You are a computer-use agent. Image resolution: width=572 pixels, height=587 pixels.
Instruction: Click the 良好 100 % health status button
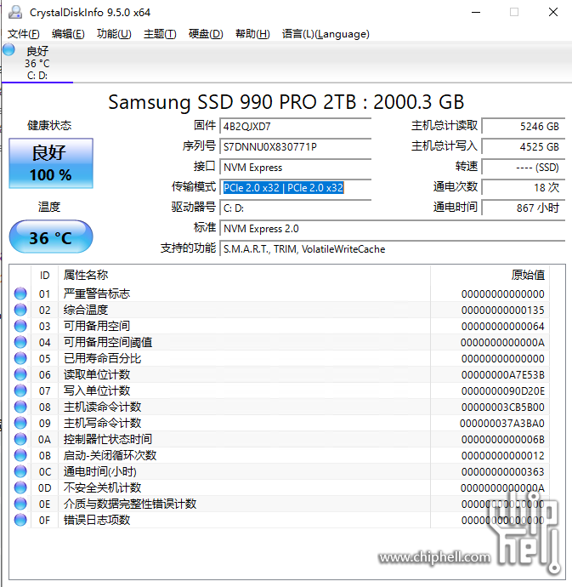tap(51, 163)
